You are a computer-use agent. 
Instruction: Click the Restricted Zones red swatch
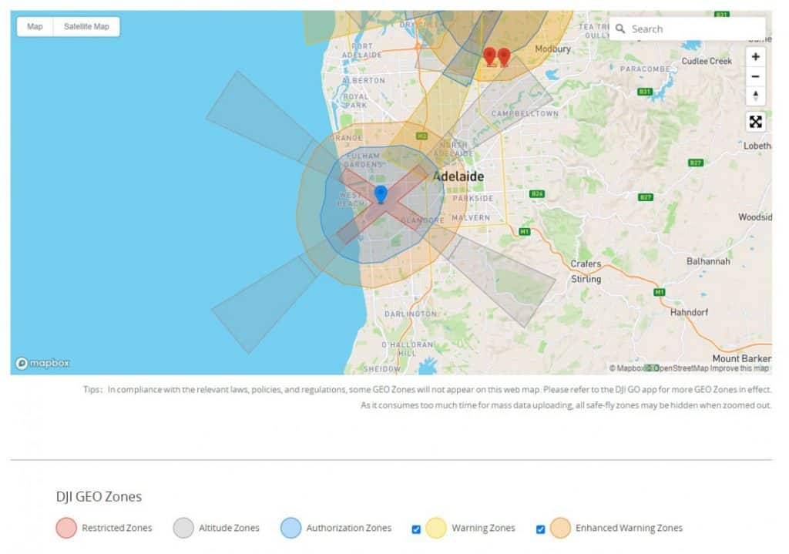66,528
